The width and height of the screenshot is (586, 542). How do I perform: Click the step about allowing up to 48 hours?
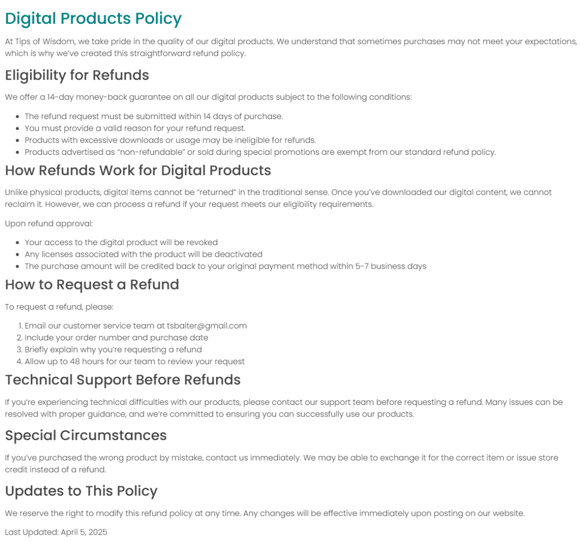[135, 362]
